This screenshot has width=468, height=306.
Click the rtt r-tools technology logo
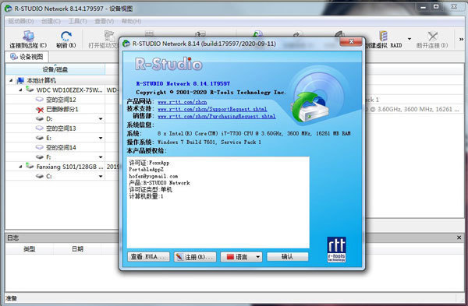tap(336, 249)
